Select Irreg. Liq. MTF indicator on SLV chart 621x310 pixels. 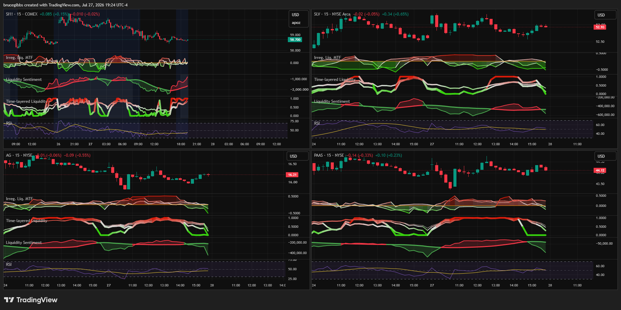tap(327, 58)
